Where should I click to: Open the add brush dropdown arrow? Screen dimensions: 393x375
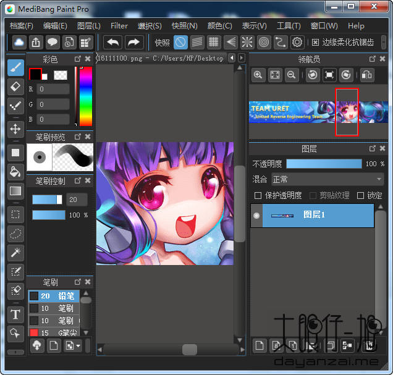[78, 346]
